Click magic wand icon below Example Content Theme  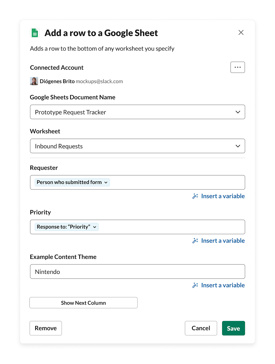(x=195, y=285)
